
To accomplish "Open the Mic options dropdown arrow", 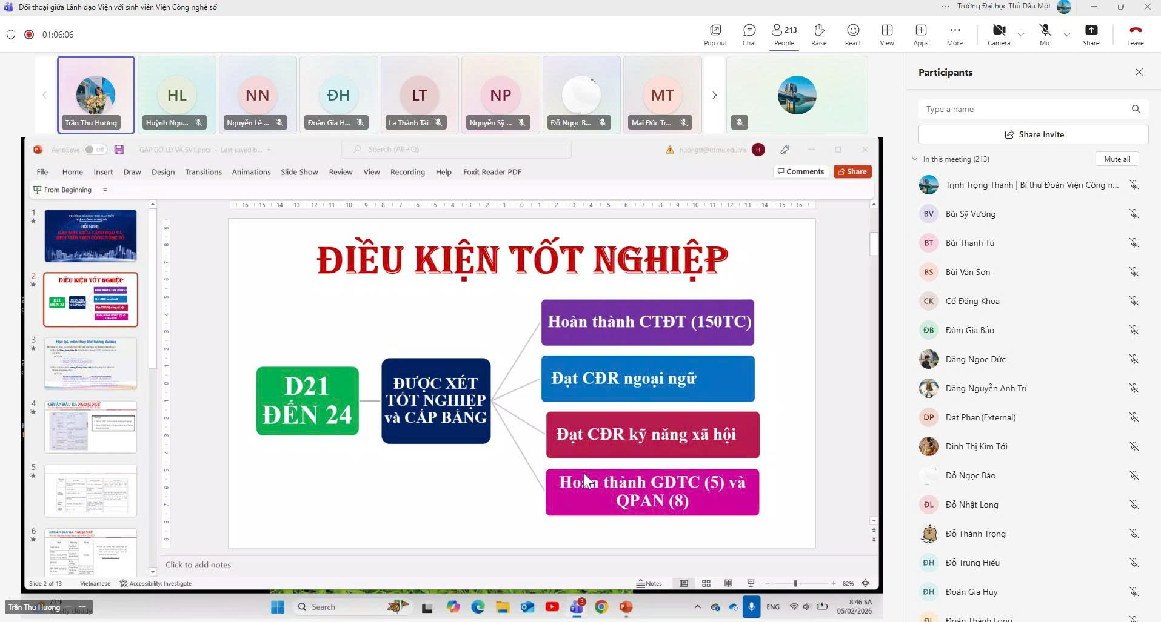I will click(1066, 35).
